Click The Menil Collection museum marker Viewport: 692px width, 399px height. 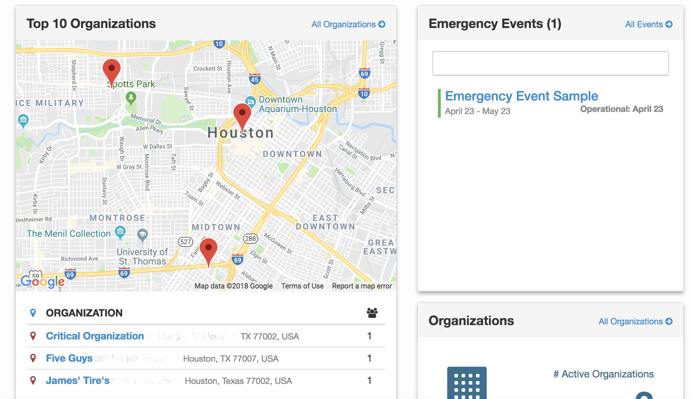pos(120,233)
